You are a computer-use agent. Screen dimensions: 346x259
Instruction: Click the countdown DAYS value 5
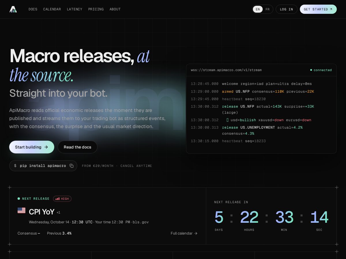click(219, 217)
